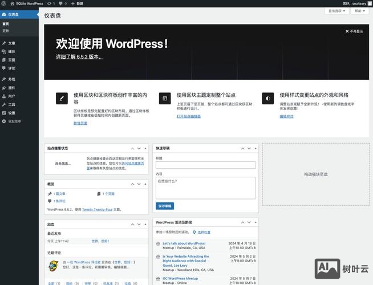This screenshot has height=285, width=373.
Task: Open the Twenty Twenty-Four theme link
Action: pyautogui.click(x=98, y=209)
